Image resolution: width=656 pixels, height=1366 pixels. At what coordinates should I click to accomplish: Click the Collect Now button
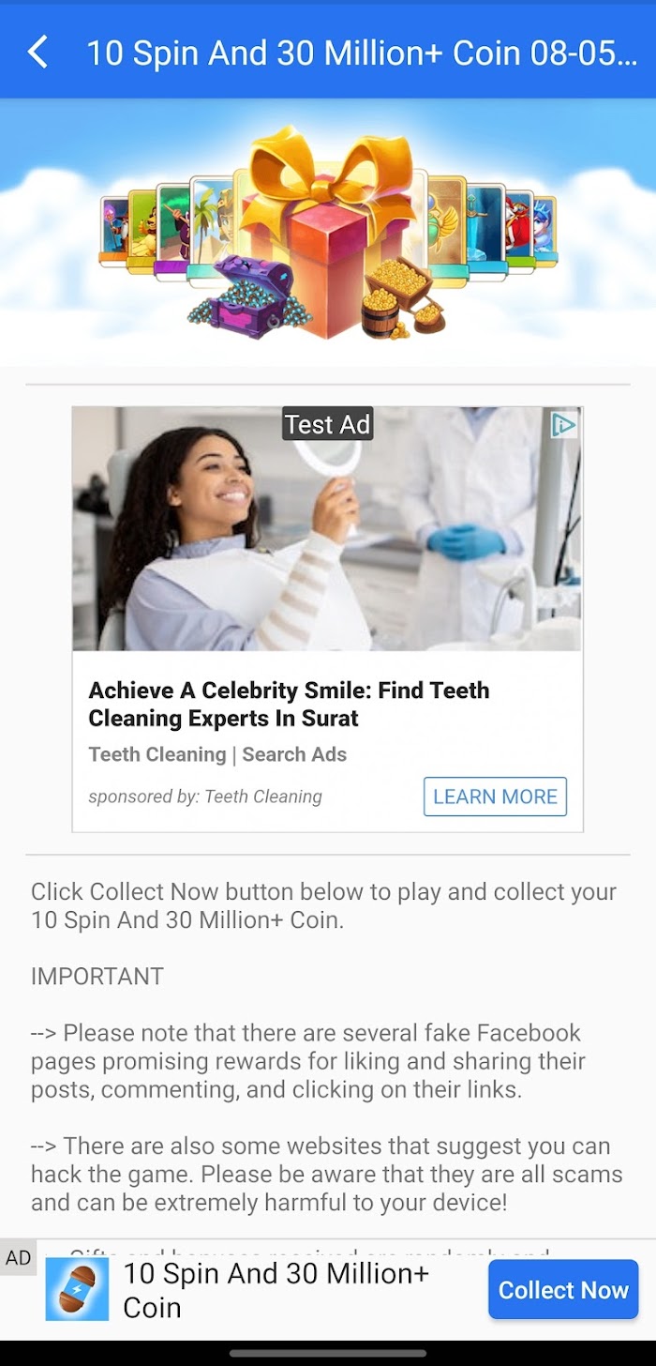tap(563, 1290)
